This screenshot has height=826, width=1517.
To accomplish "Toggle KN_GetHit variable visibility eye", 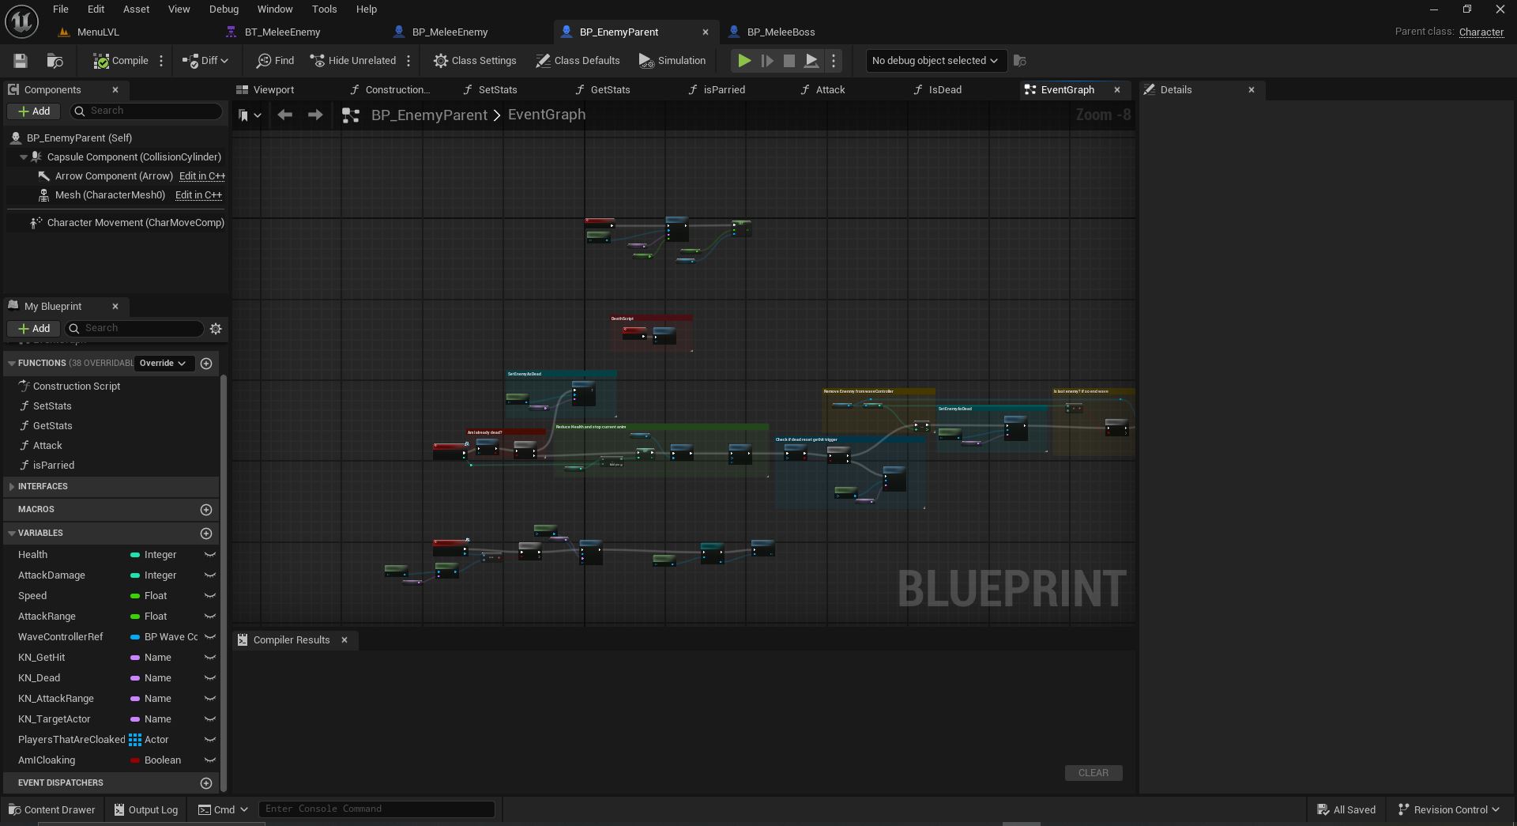I will pos(210,658).
